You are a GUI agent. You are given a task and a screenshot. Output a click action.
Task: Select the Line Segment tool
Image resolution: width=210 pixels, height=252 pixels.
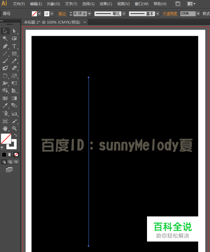tap(5, 54)
